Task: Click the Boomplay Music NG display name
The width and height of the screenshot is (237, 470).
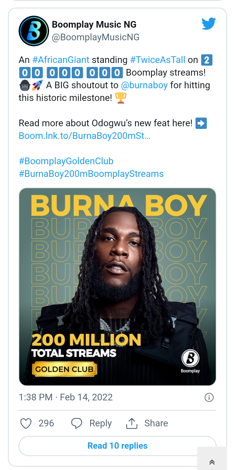Action: coord(94,24)
